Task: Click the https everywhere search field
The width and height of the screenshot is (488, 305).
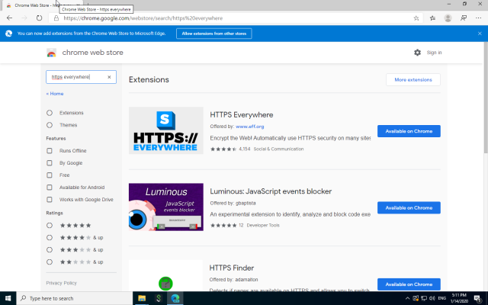Action: [x=75, y=77]
